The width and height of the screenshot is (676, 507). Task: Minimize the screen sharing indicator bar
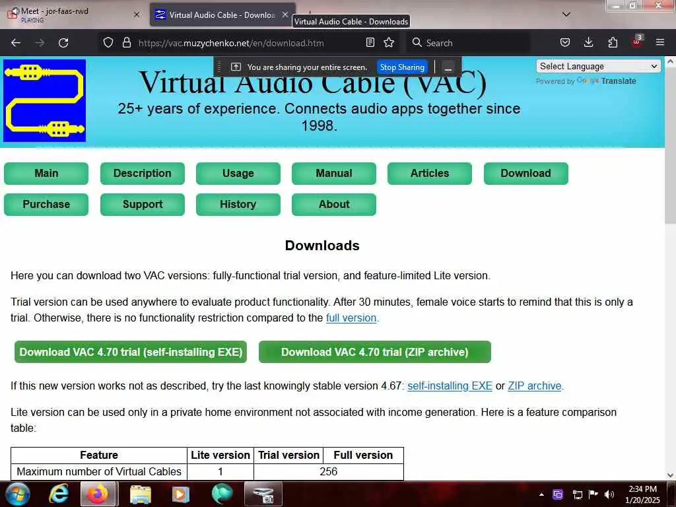pos(448,67)
